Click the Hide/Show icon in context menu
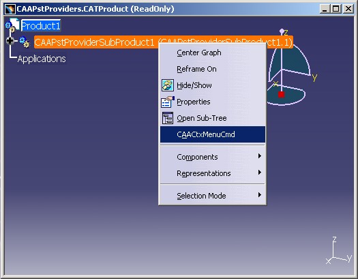Screen dimensions: 358x279 [167, 85]
